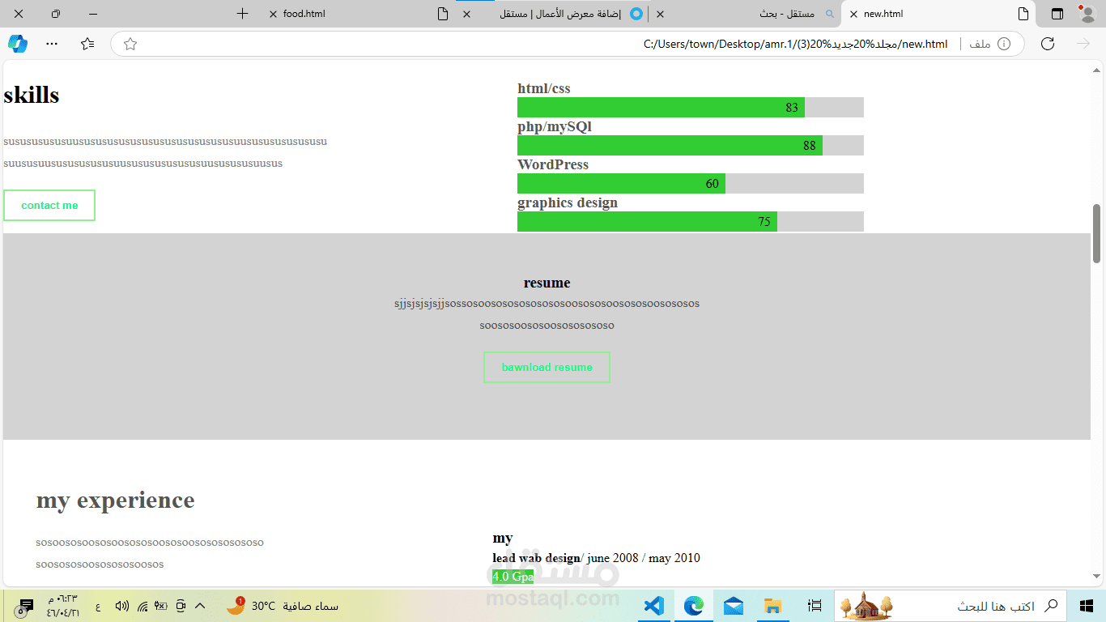Click the page reload button
This screenshot has height=622, width=1106.
click(x=1047, y=44)
